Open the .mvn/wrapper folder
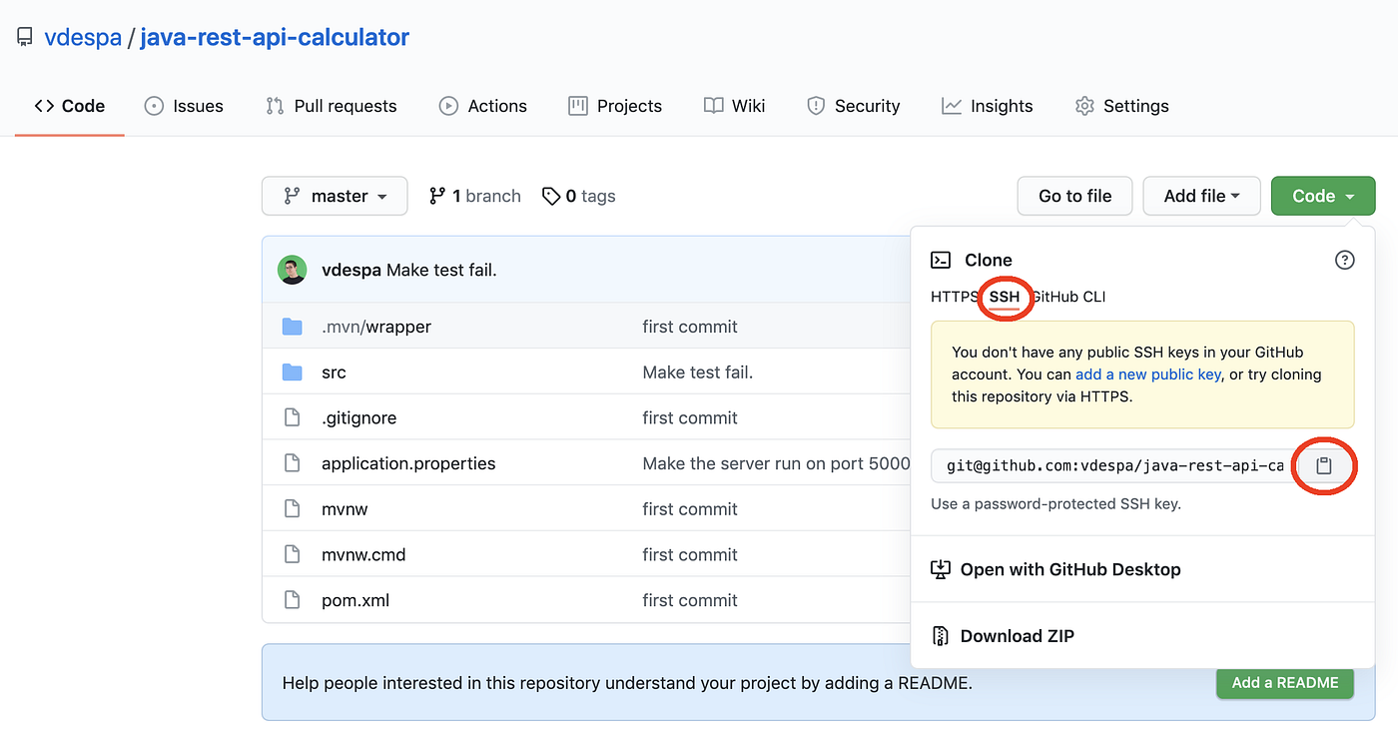The image size is (1398, 743). tap(376, 326)
